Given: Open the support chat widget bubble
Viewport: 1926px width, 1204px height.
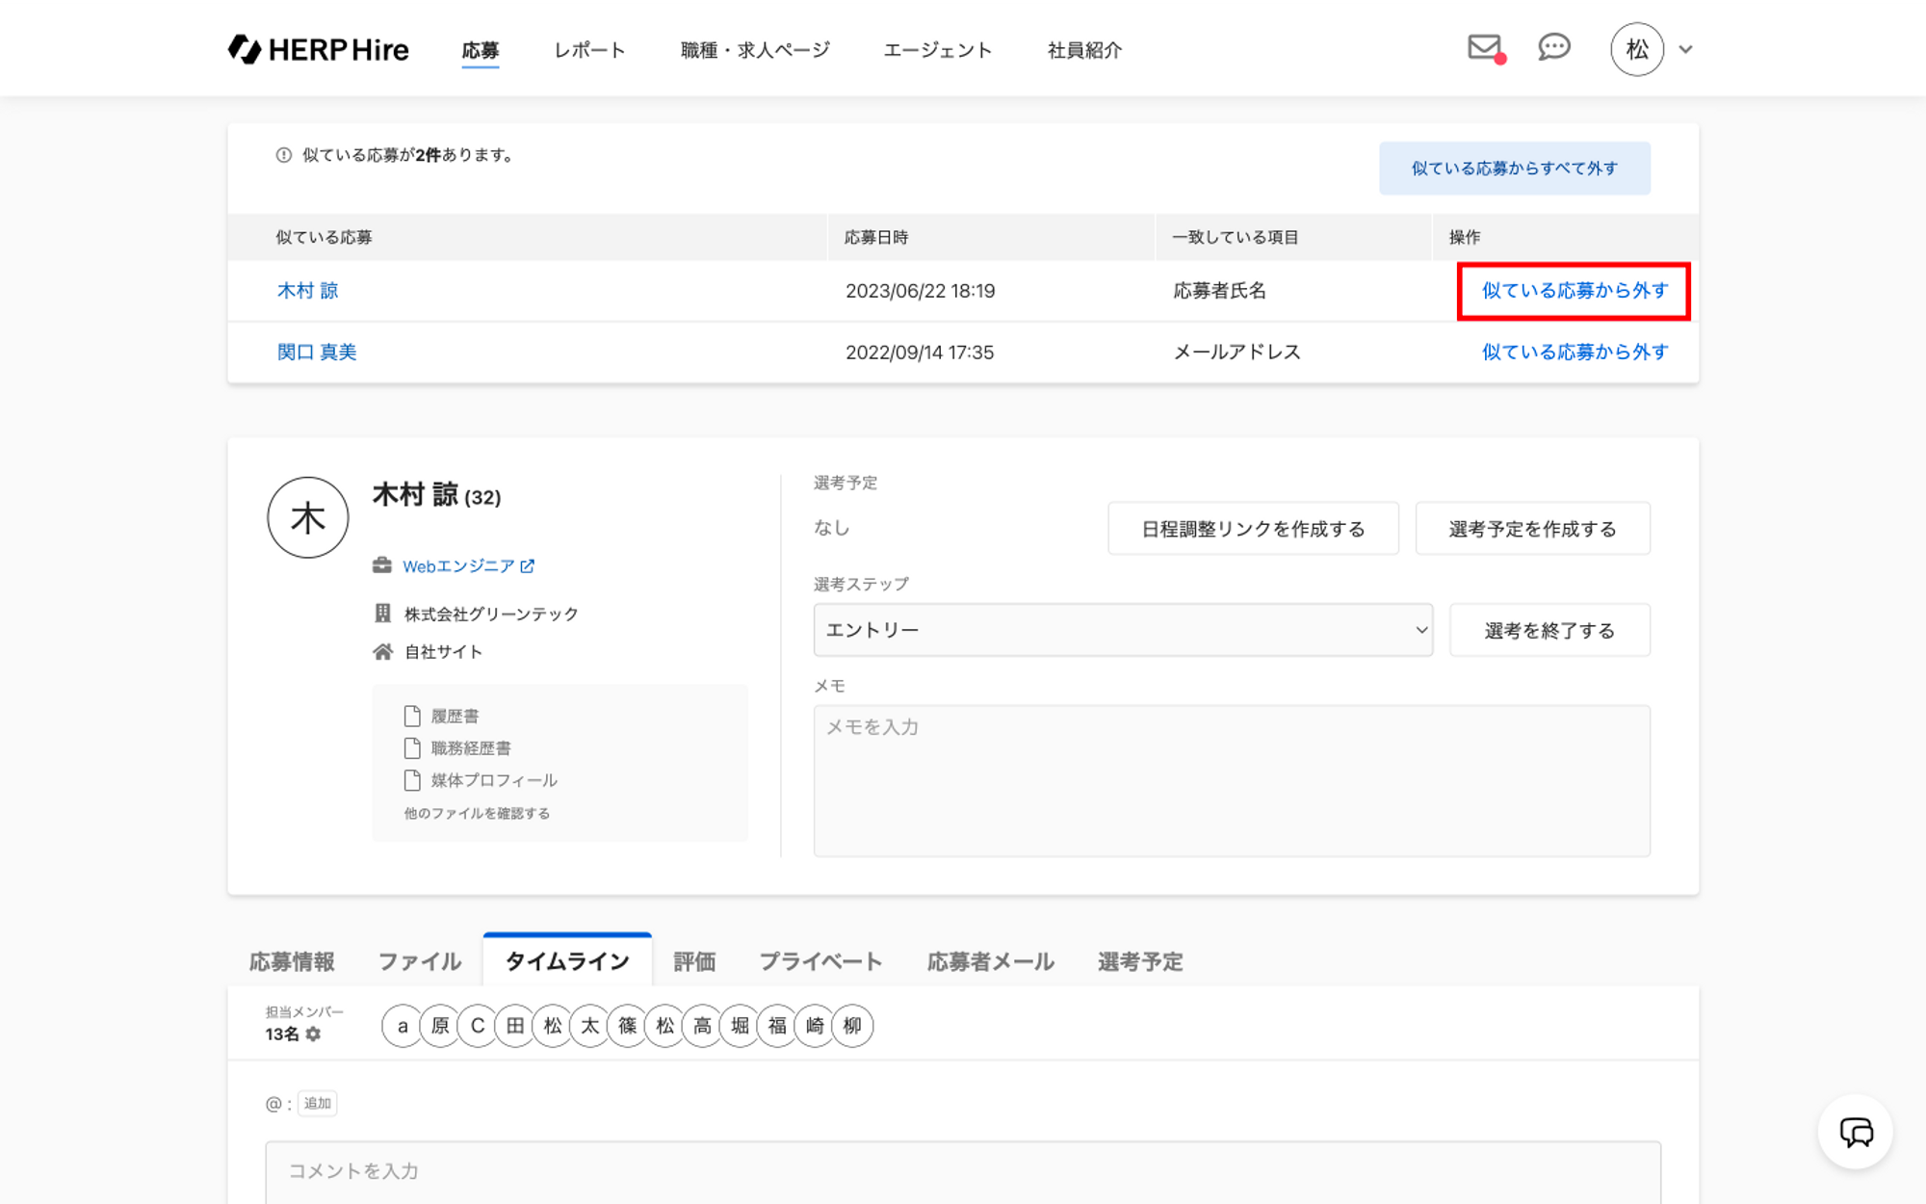Looking at the screenshot, I should pos(1856,1132).
